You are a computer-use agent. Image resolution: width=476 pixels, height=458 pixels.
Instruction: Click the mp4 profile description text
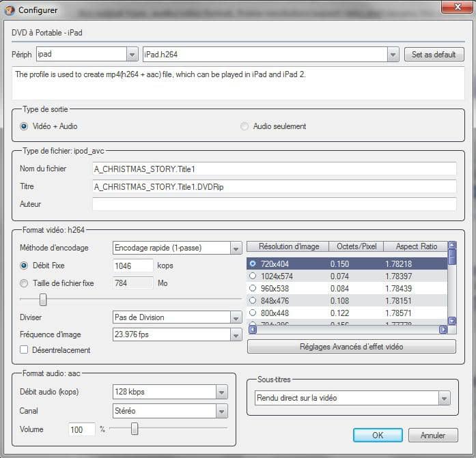coord(160,74)
